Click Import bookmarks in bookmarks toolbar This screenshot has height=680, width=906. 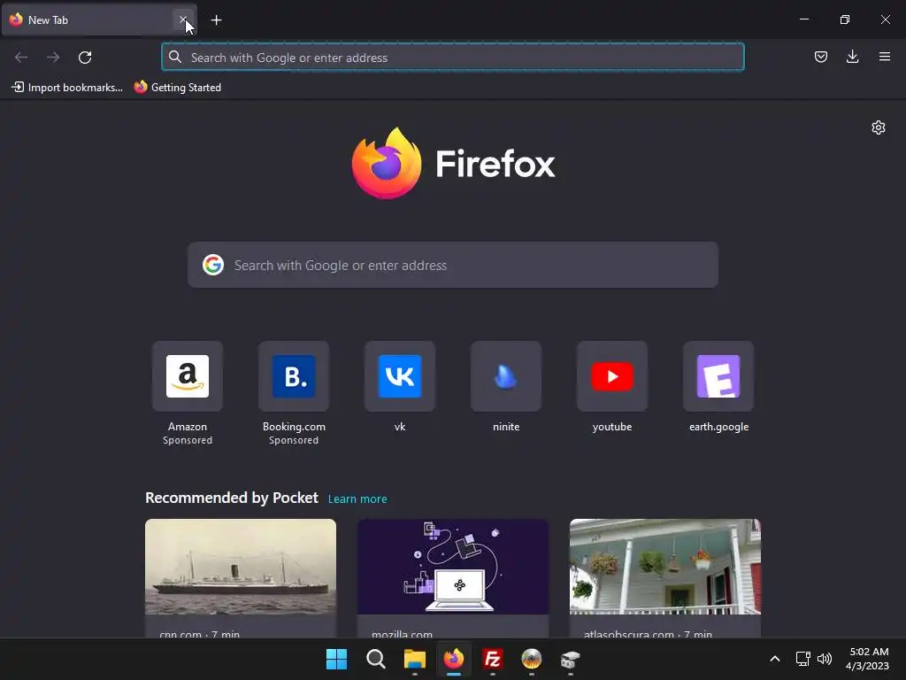[x=67, y=88]
